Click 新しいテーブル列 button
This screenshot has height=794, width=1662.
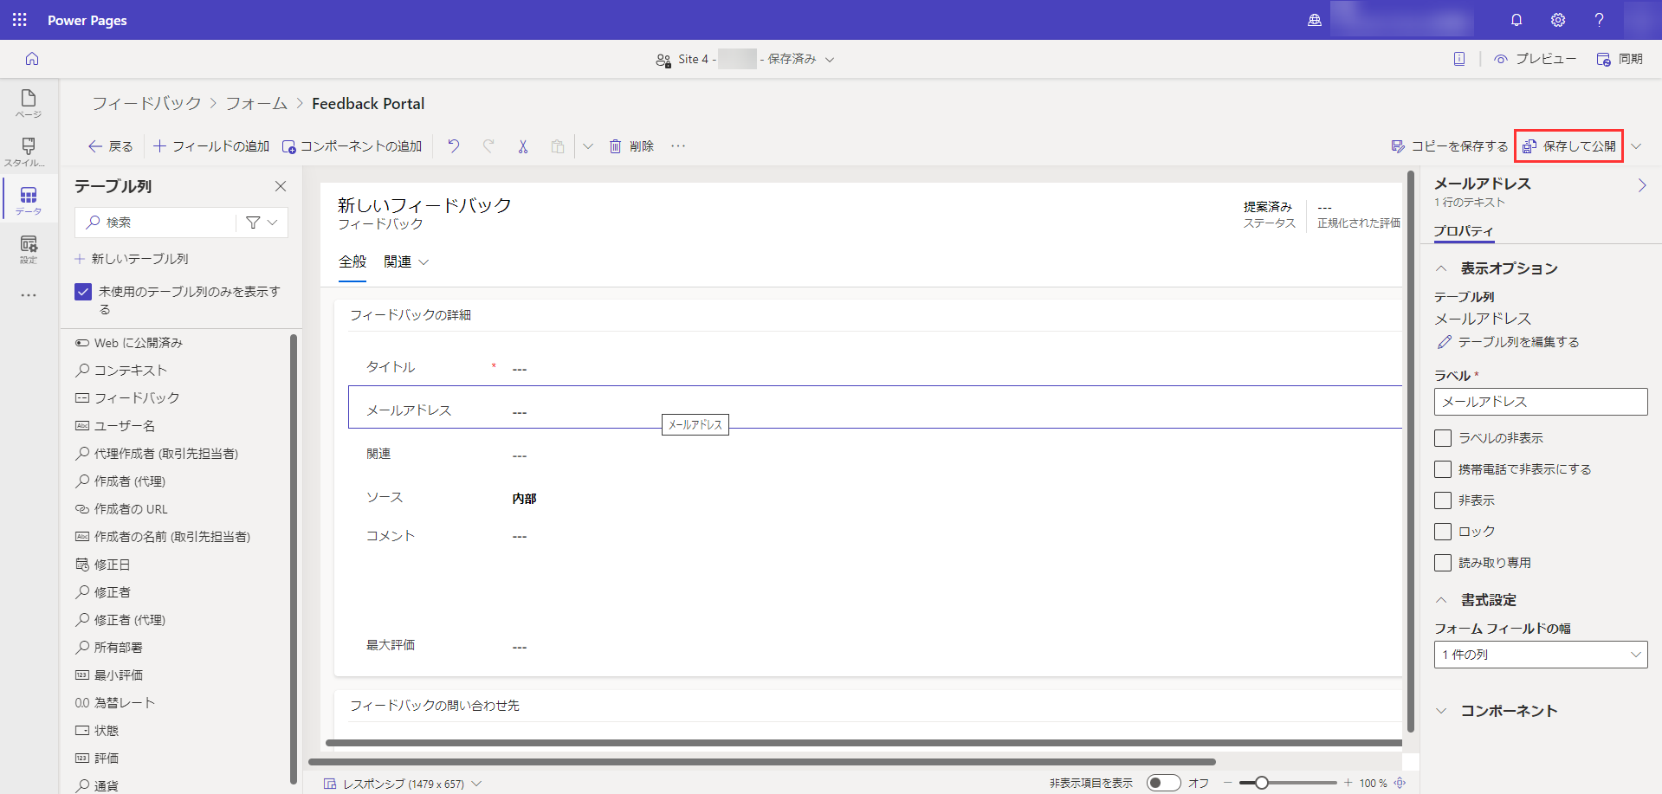pos(132,259)
